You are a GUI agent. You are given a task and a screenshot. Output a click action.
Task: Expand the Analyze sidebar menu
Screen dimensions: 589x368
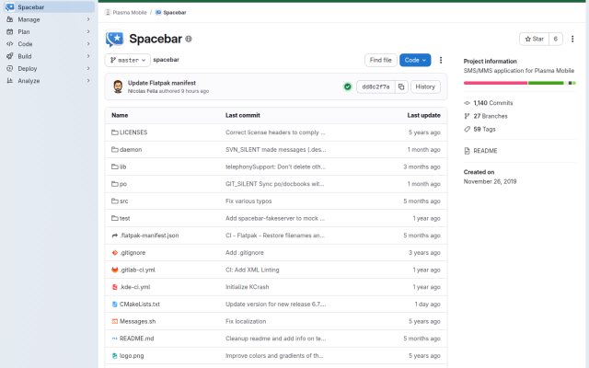click(48, 81)
